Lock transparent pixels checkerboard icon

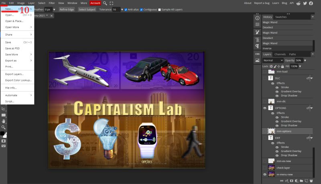(271, 67)
